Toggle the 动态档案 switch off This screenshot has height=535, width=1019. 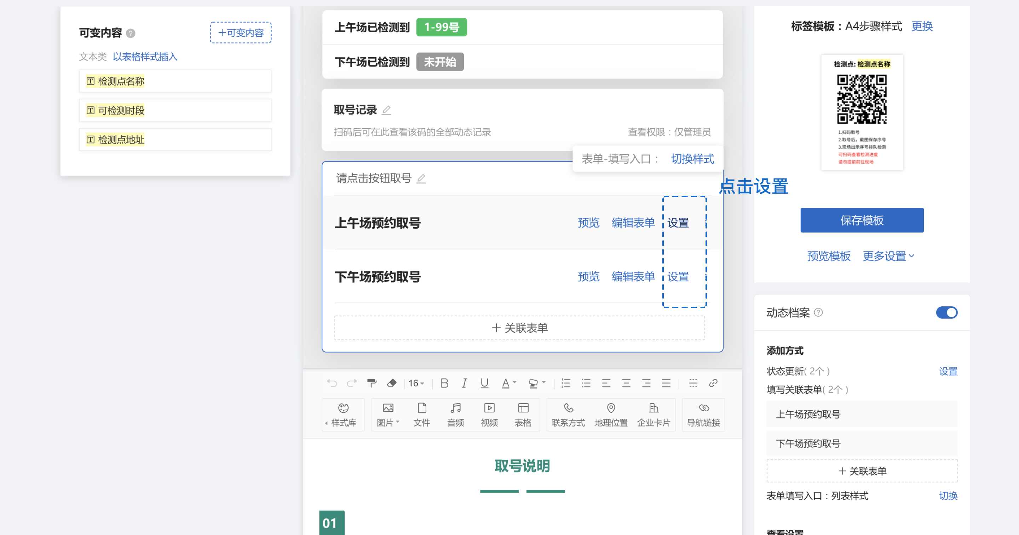(x=946, y=312)
